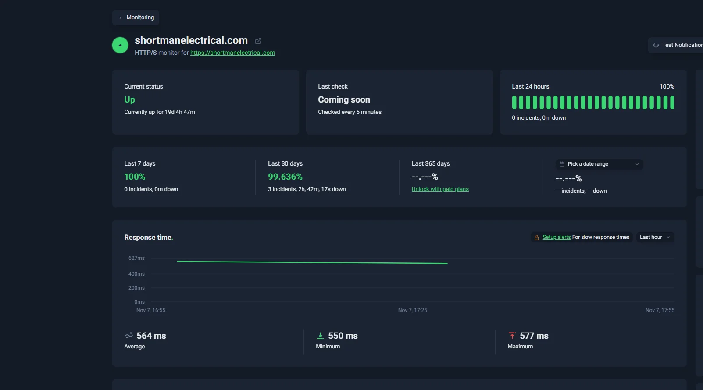Click 'Currently up for 19d 4h 47m' text
This screenshot has height=390, width=703.
[160, 112]
